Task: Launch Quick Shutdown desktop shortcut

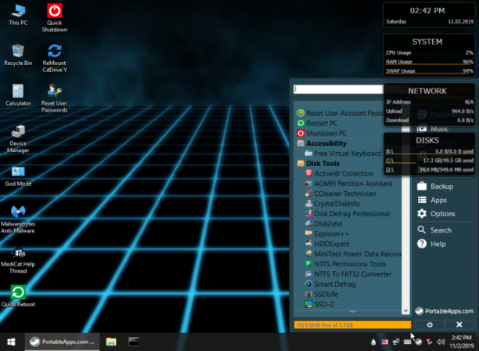Action: click(54, 18)
